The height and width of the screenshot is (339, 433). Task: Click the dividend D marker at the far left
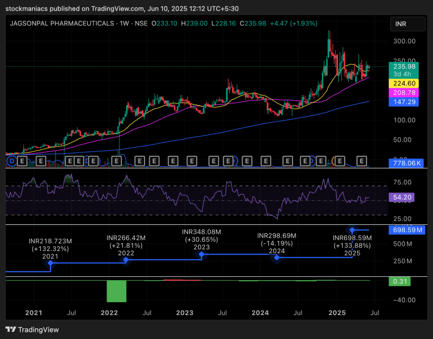click(11, 161)
